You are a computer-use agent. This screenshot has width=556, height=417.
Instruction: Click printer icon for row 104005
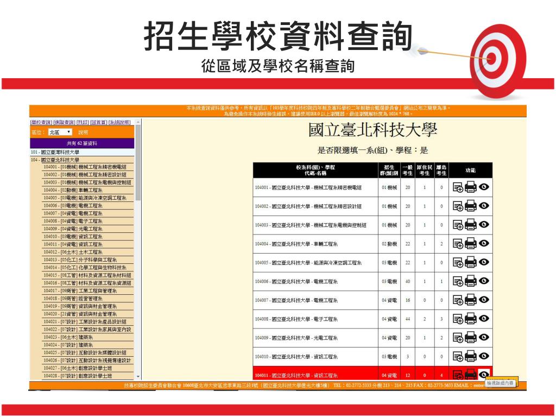pos(471,262)
